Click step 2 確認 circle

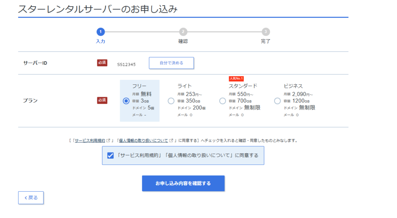click(x=183, y=32)
